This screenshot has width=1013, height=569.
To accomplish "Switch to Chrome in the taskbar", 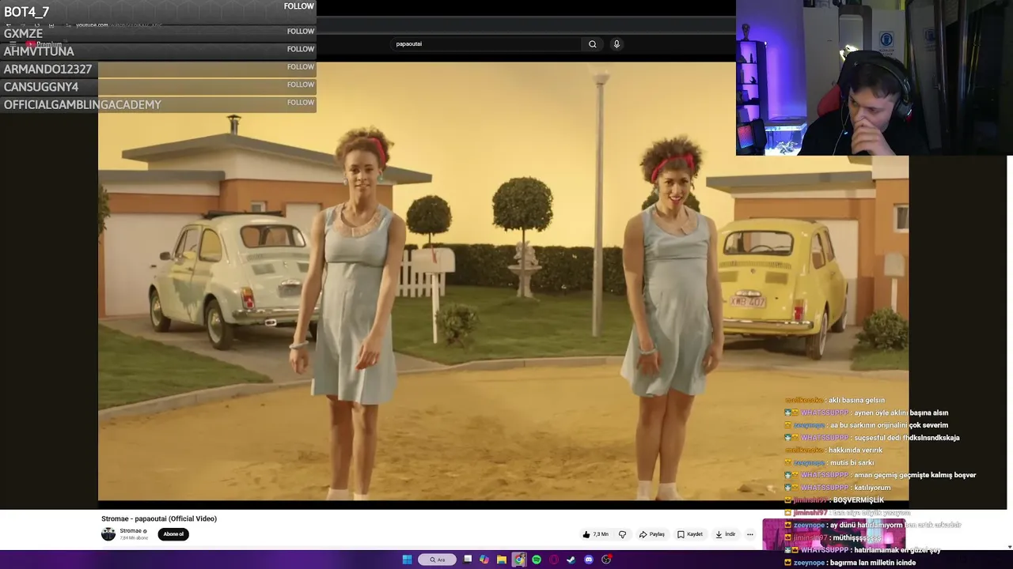I will coord(519,560).
